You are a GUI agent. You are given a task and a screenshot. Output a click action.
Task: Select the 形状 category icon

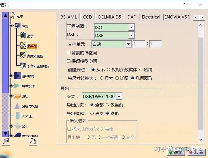18,96
